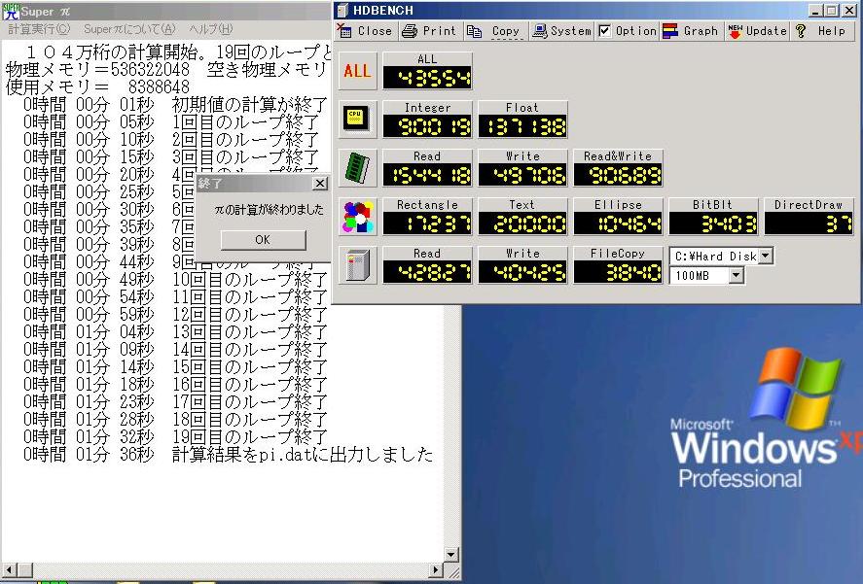Click the Close toolbar button in HDBENCH
The width and height of the screenshot is (863, 584).
[365, 31]
